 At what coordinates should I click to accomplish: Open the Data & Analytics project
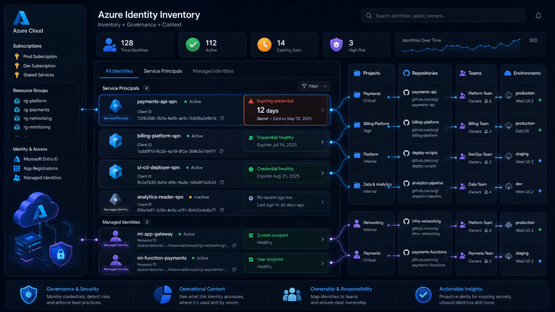coord(373,188)
